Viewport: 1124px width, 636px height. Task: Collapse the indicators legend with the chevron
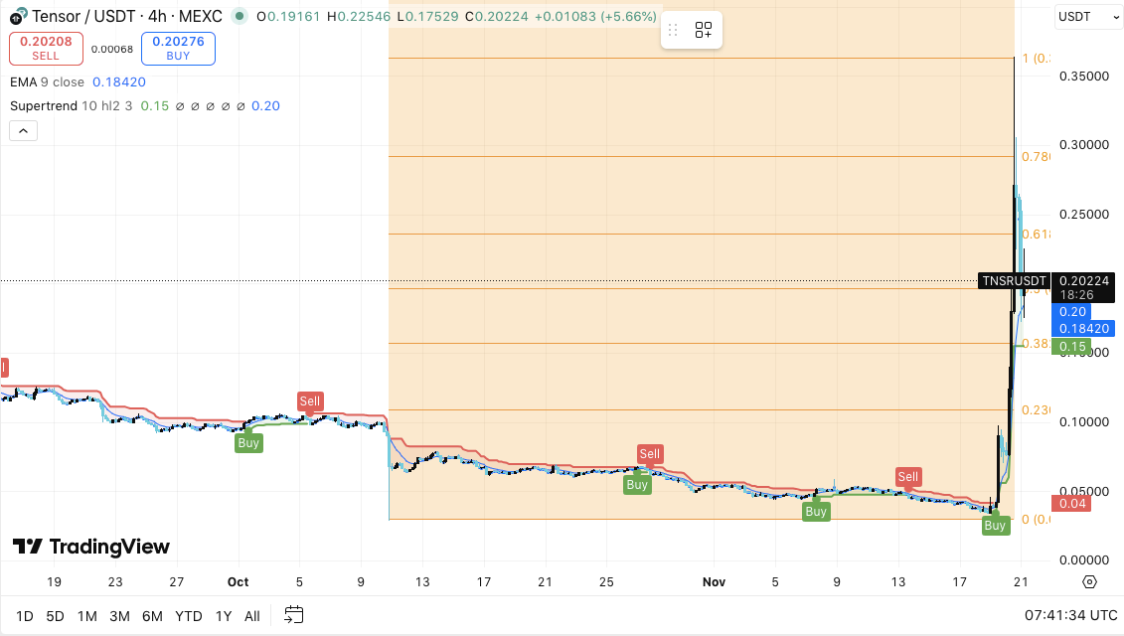(x=23, y=130)
